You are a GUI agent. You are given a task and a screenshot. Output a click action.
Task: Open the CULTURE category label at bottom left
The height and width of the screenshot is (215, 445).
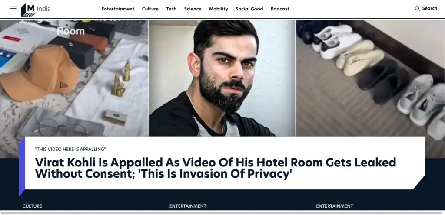(x=32, y=206)
